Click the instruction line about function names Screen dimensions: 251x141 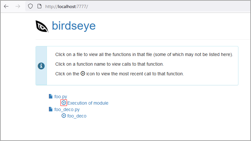tap(110, 64)
